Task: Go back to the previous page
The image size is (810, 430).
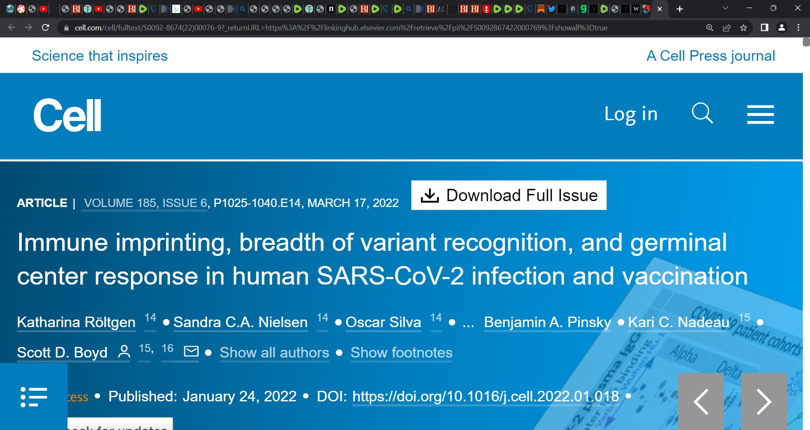Action: (x=11, y=27)
